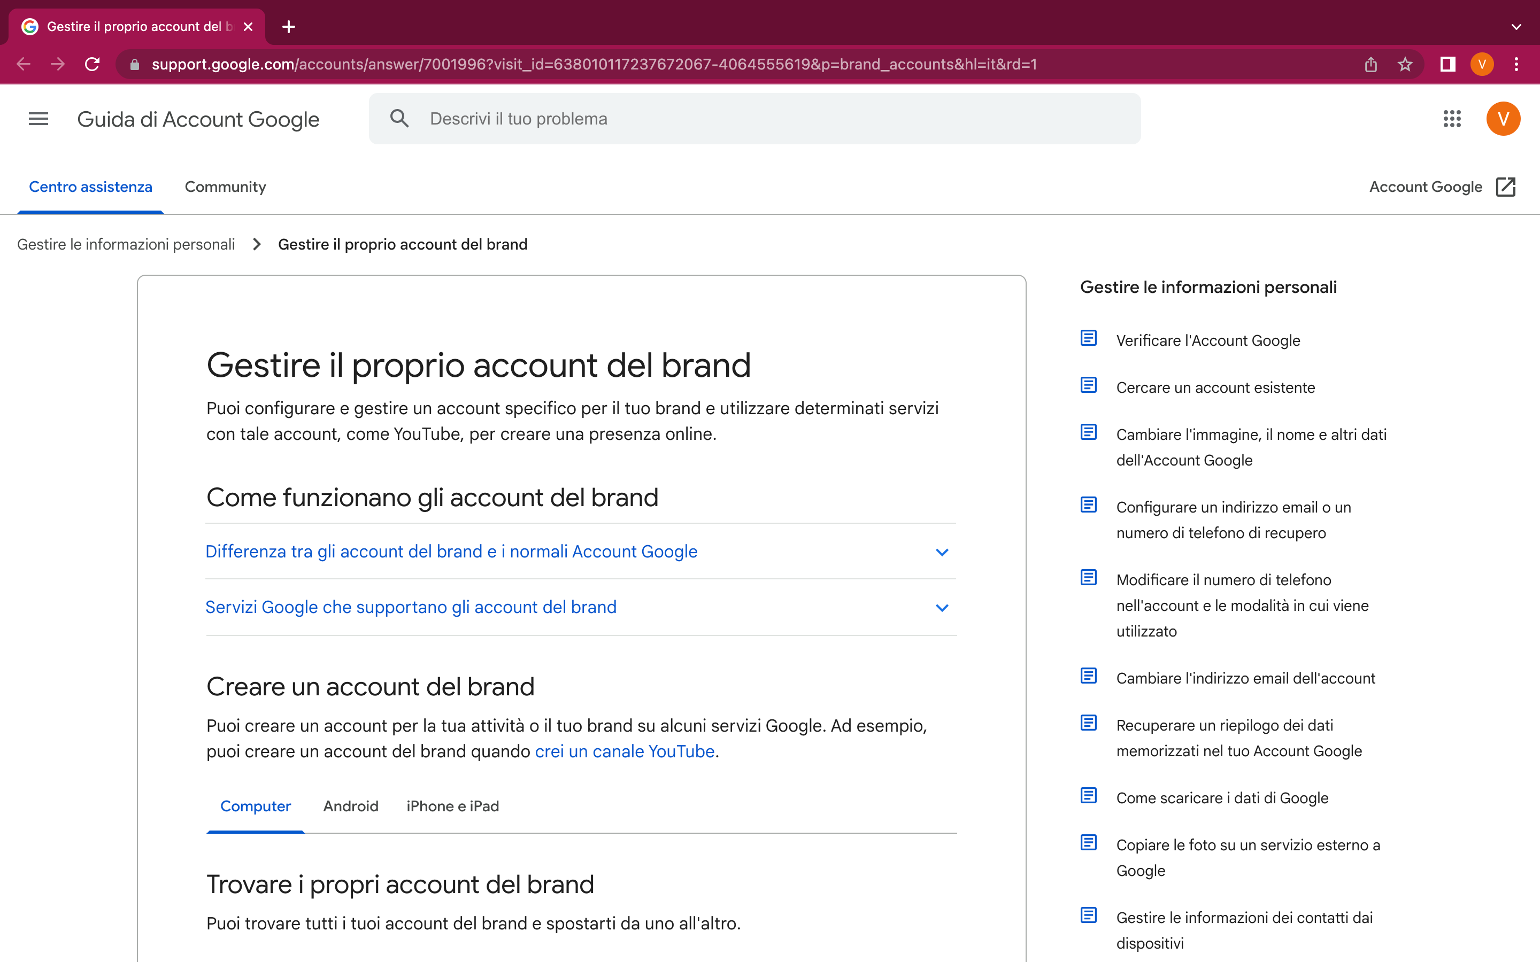Select the iPhone e iPad tab

click(x=452, y=806)
